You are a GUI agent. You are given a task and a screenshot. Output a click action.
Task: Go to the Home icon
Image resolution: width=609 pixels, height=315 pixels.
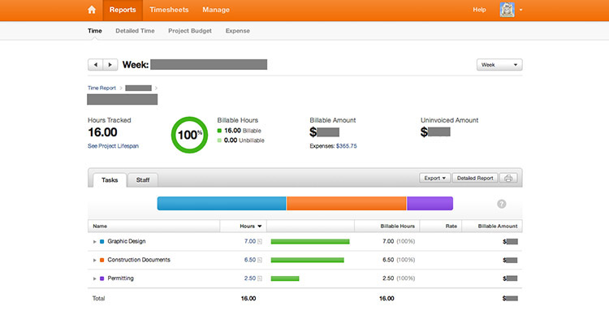tap(92, 10)
